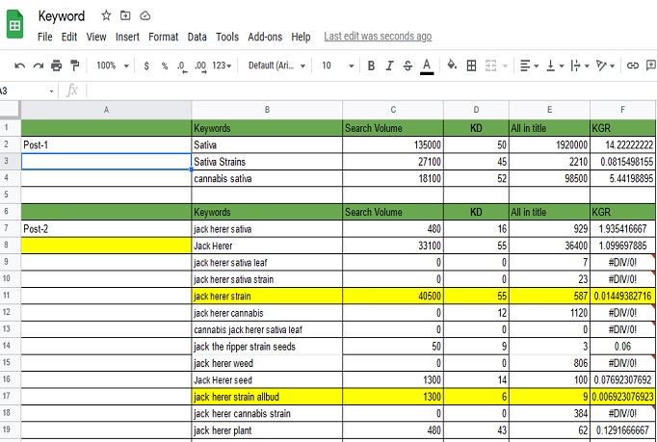Screen dimensions: 657x442
Task: Expand the Default font family dropdown
Action: click(277, 65)
